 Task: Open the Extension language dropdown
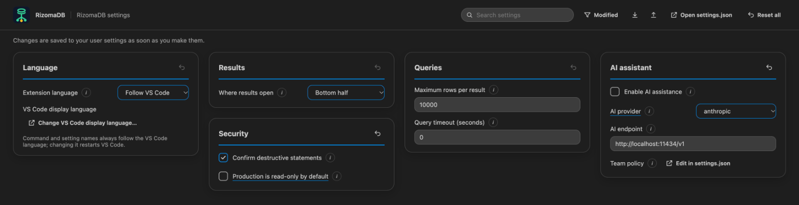(153, 93)
